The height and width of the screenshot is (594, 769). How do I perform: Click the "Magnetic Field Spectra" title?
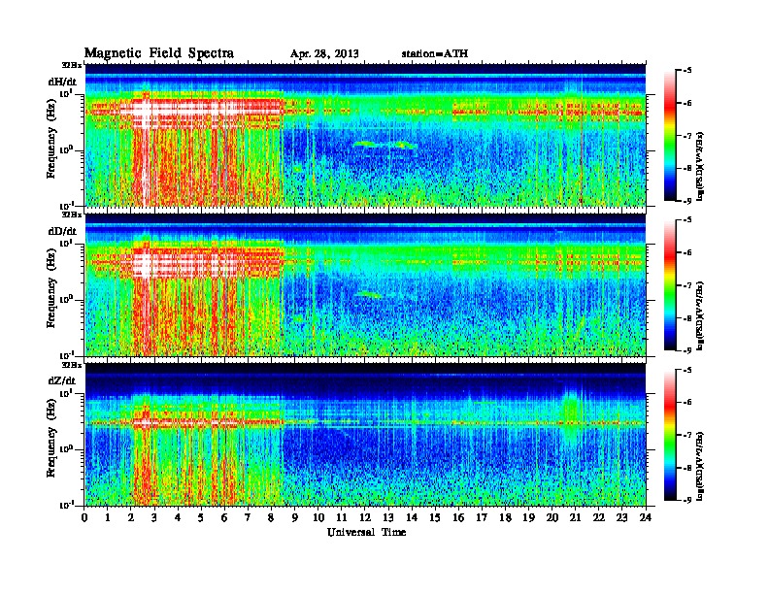159,53
